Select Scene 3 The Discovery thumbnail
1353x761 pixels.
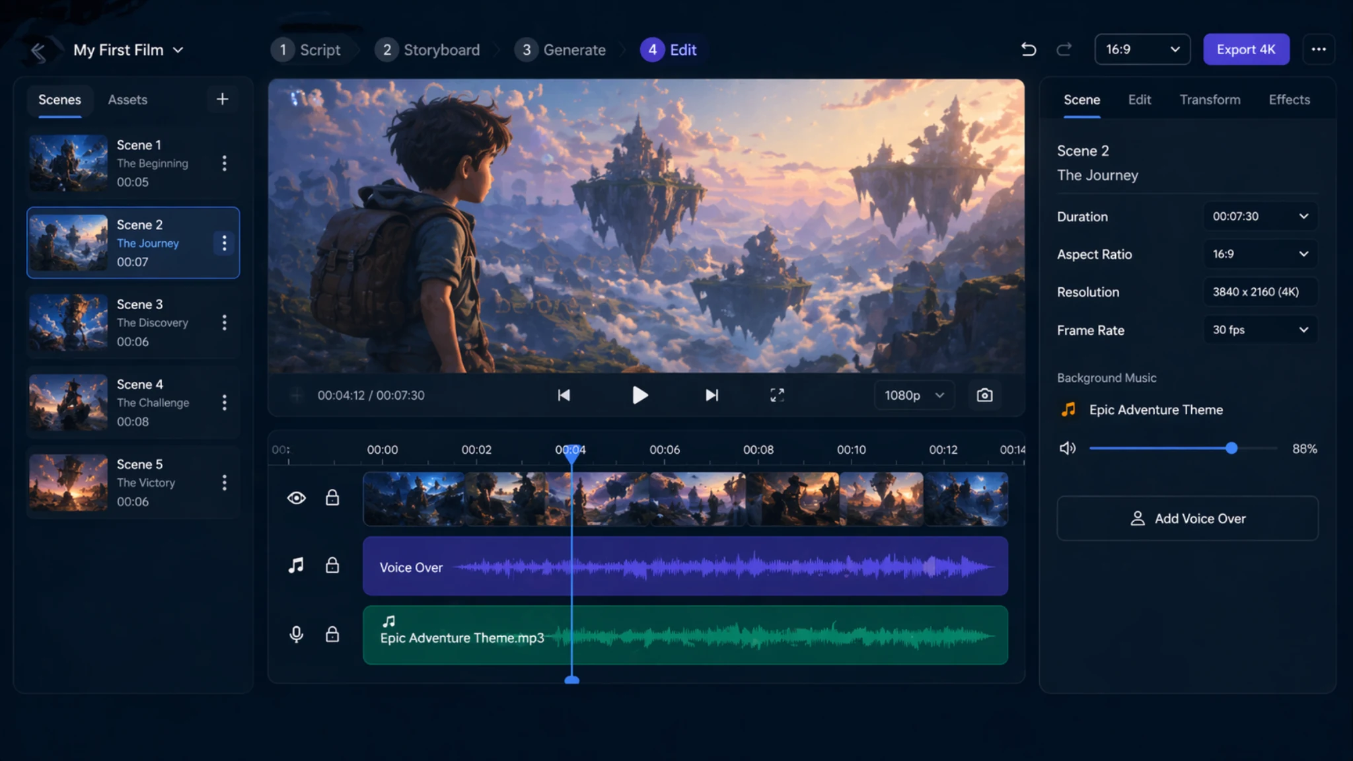pos(68,322)
